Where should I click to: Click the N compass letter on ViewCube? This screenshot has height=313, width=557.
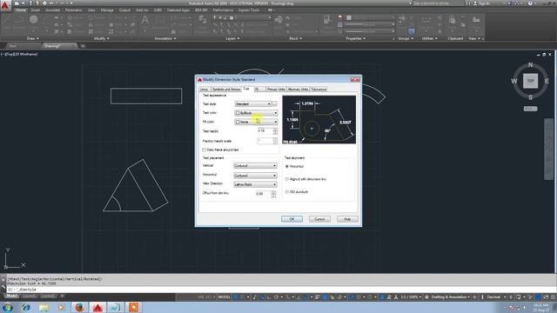pyautogui.click(x=530, y=65)
